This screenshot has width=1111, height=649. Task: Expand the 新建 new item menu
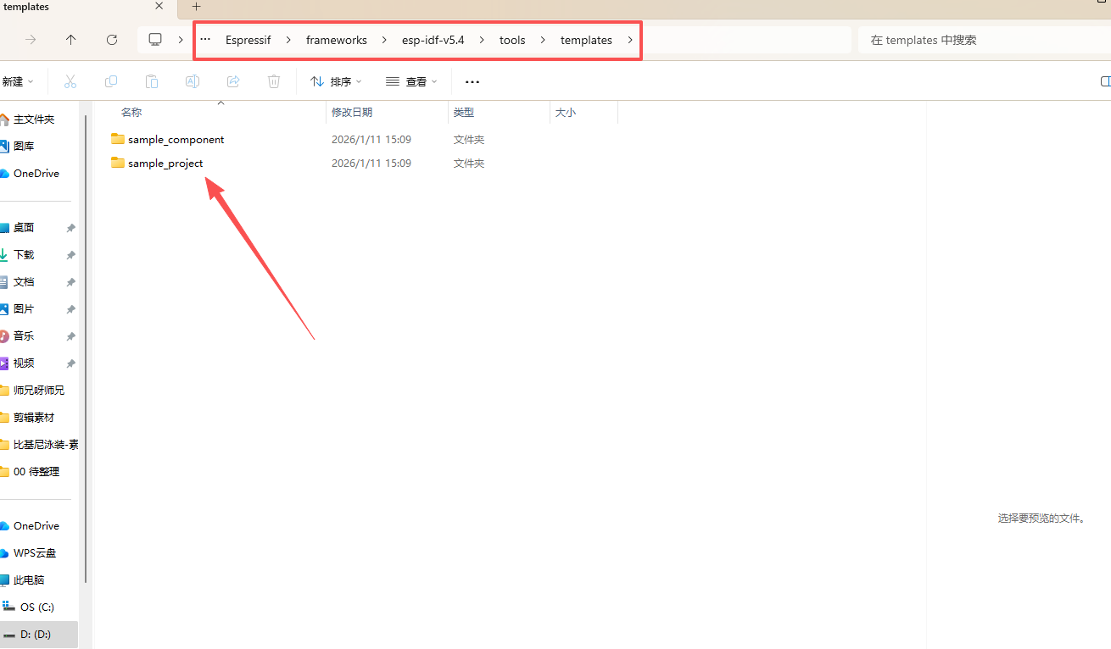17,81
